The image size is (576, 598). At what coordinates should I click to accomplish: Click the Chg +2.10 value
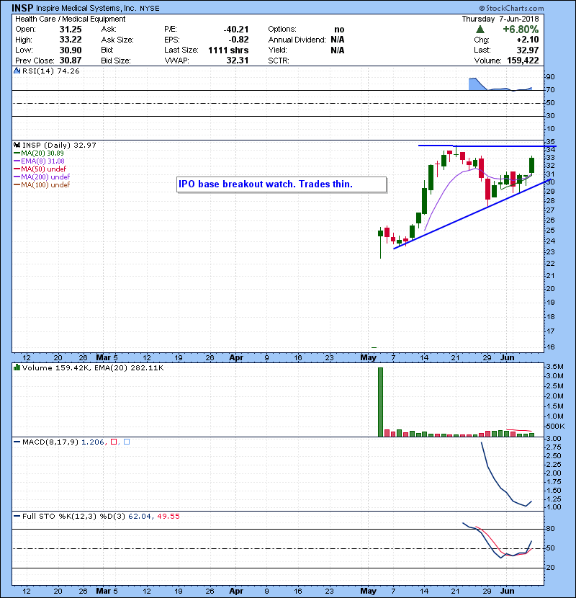coord(528,40)
